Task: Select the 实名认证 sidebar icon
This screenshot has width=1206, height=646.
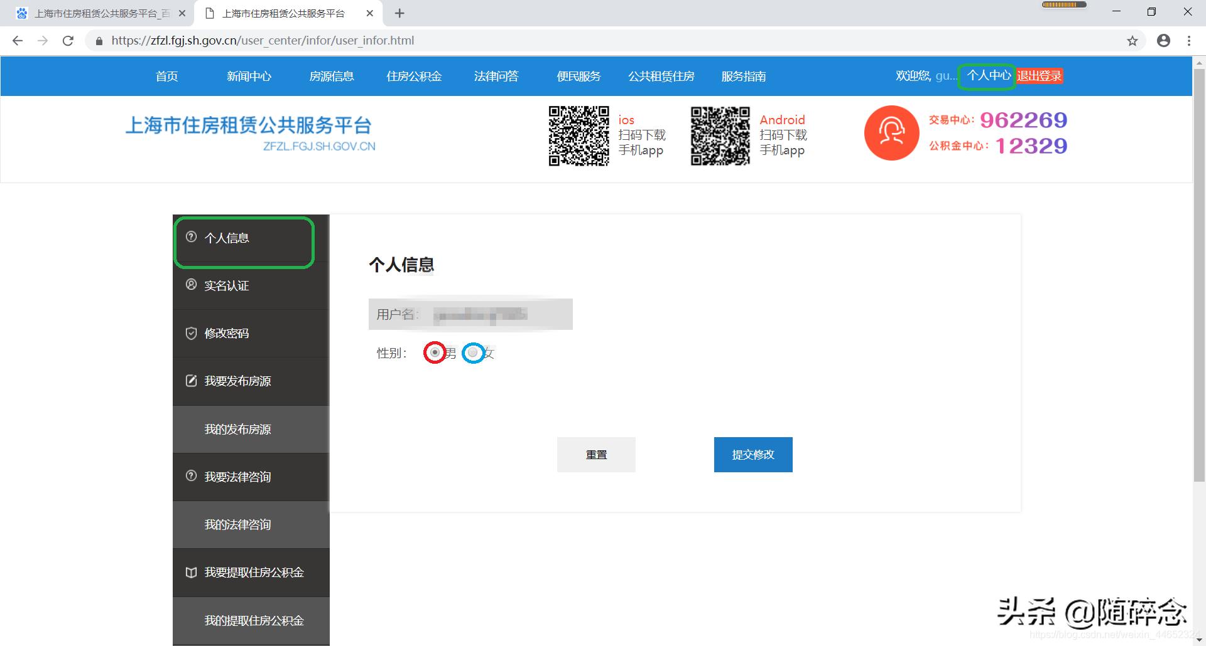Action: coord(192,285)
